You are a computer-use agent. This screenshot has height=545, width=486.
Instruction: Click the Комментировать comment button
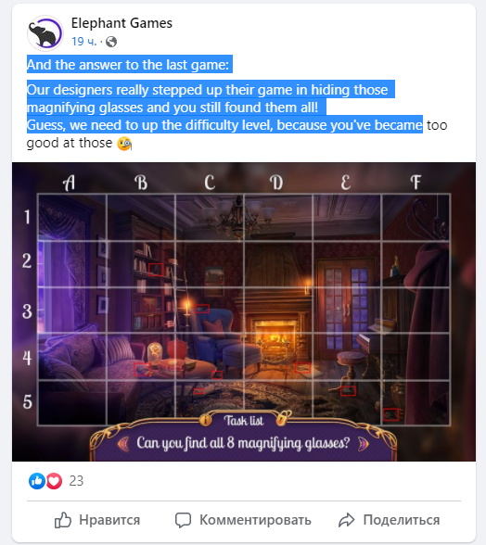click(243, 520)
